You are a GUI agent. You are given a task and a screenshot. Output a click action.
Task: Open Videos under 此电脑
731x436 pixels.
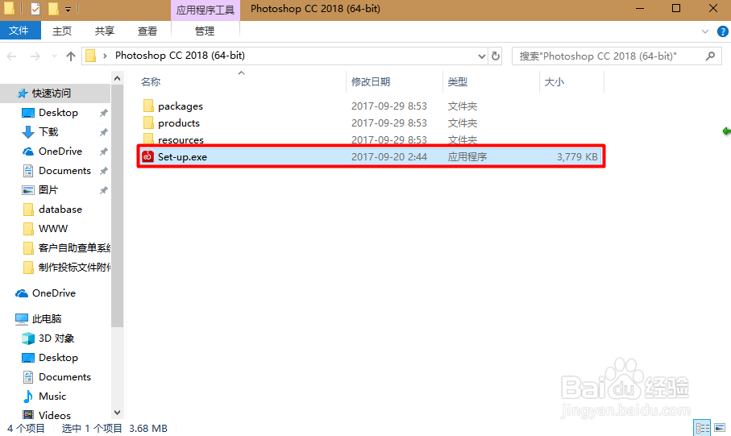tap(55, 416)
